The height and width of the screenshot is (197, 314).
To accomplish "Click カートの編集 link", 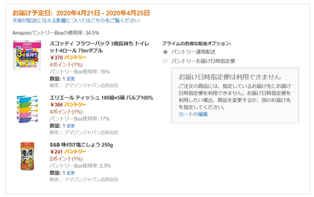I will 193,114.
